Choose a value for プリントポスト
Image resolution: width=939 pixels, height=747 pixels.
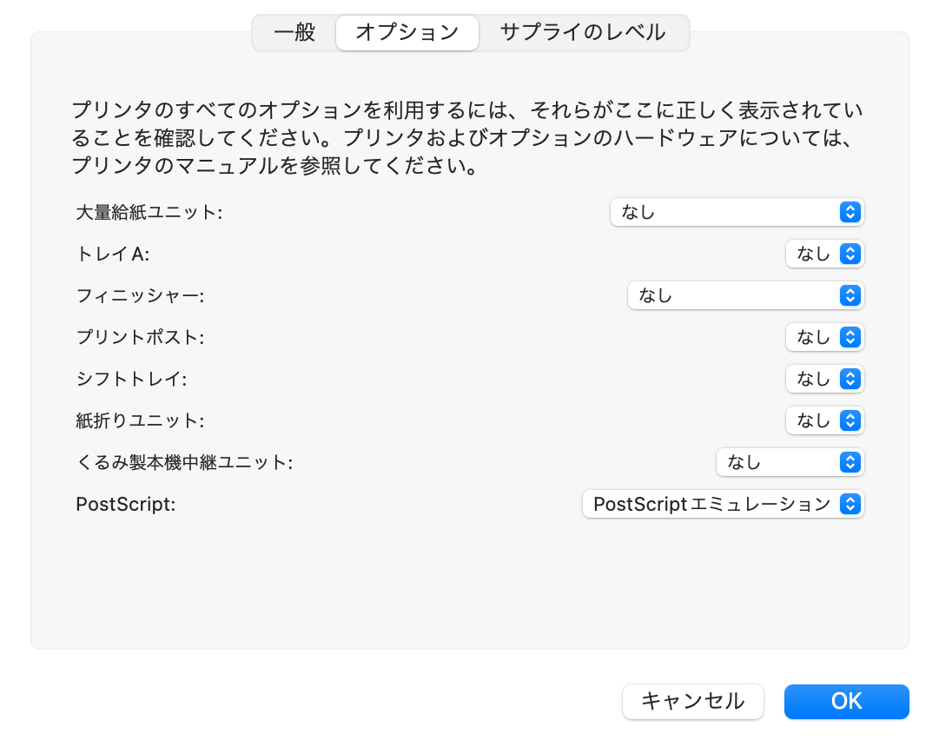(x=824, y=337)
